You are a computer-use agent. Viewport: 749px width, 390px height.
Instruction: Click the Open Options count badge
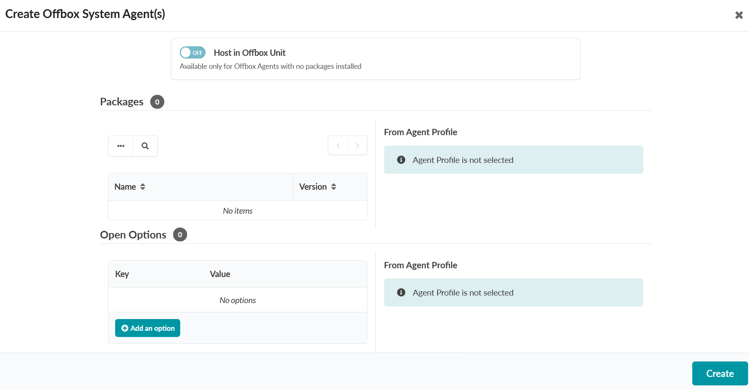pos(180,235)
